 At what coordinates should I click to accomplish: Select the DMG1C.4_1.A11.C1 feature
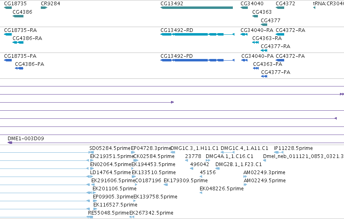point(228,152)
